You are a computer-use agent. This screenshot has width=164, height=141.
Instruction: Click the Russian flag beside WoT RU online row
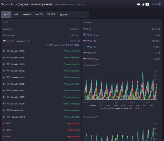pos(85,41)
